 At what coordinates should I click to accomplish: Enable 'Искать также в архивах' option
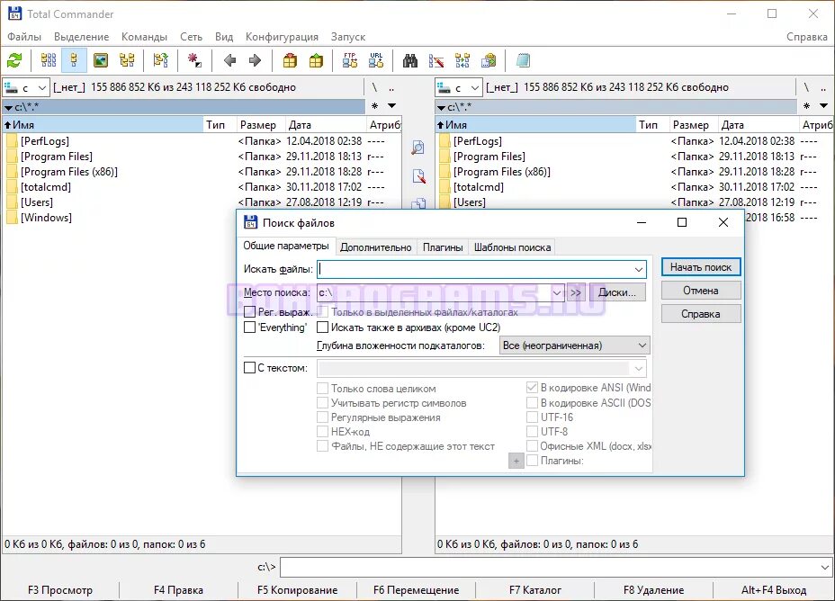click(x=323, y=327)
